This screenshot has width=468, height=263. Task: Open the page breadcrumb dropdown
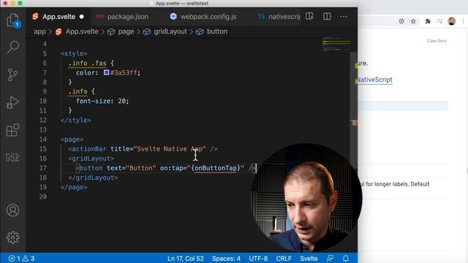pyautogui.click(x=126, y=31)
